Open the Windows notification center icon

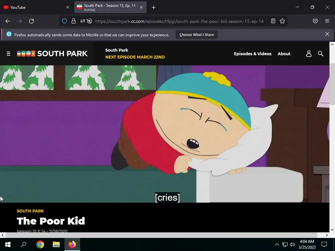[324, 244]
